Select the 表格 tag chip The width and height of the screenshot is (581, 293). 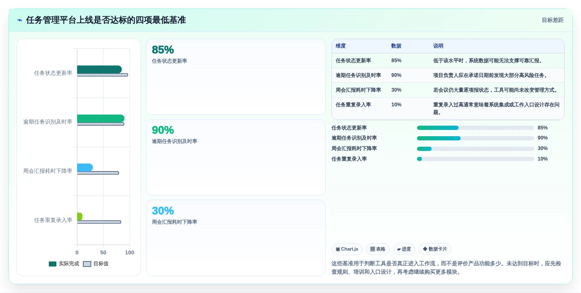click(378, 249)
